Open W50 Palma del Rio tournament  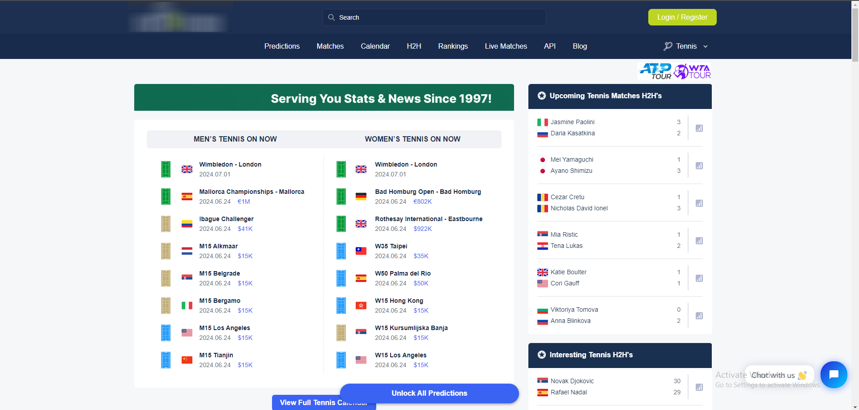pyautogui.click(x=403, y=273)
